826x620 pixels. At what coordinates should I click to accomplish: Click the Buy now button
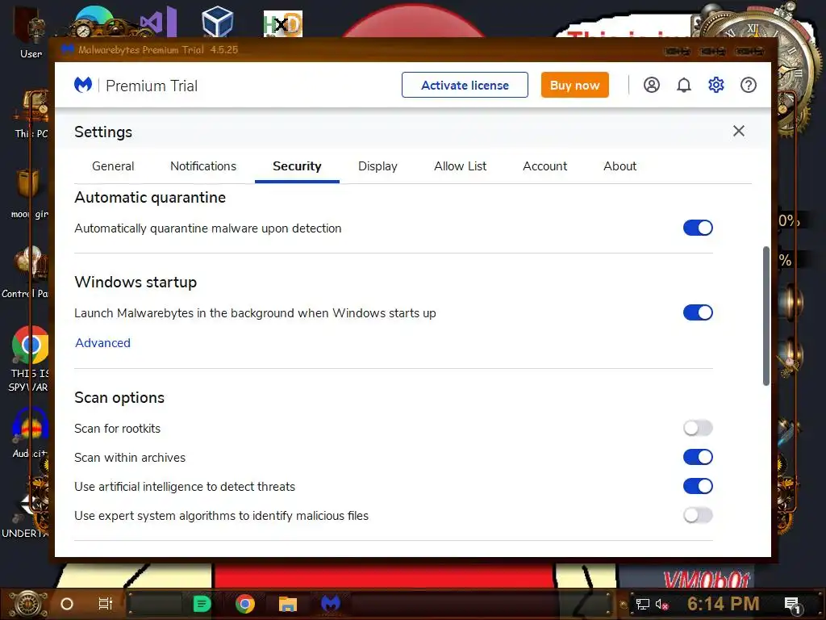point(574,85)
